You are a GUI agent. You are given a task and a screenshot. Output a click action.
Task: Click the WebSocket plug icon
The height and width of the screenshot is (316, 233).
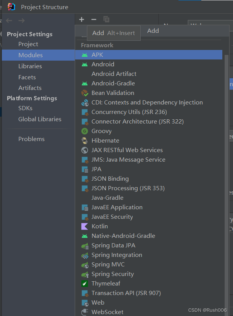[85, 312]
